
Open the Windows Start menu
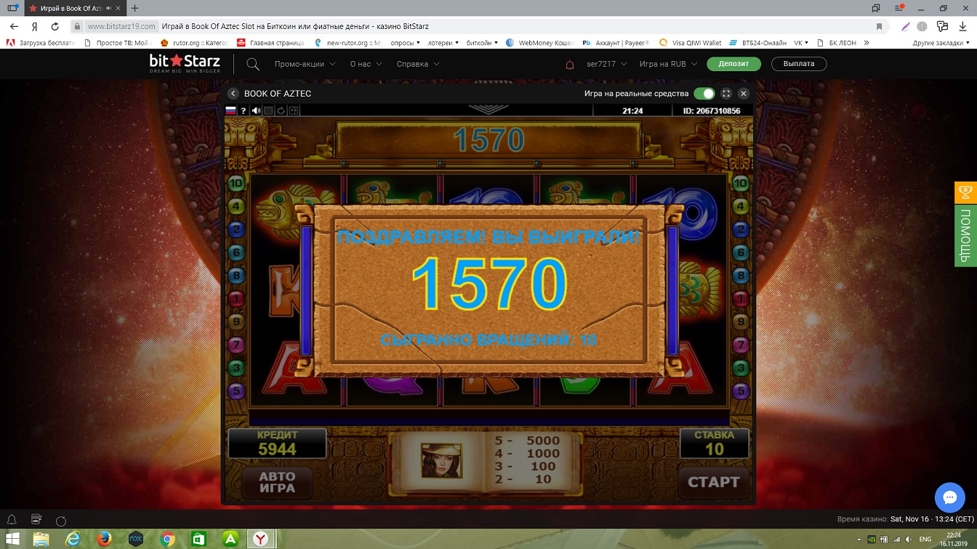click(12, 539)
